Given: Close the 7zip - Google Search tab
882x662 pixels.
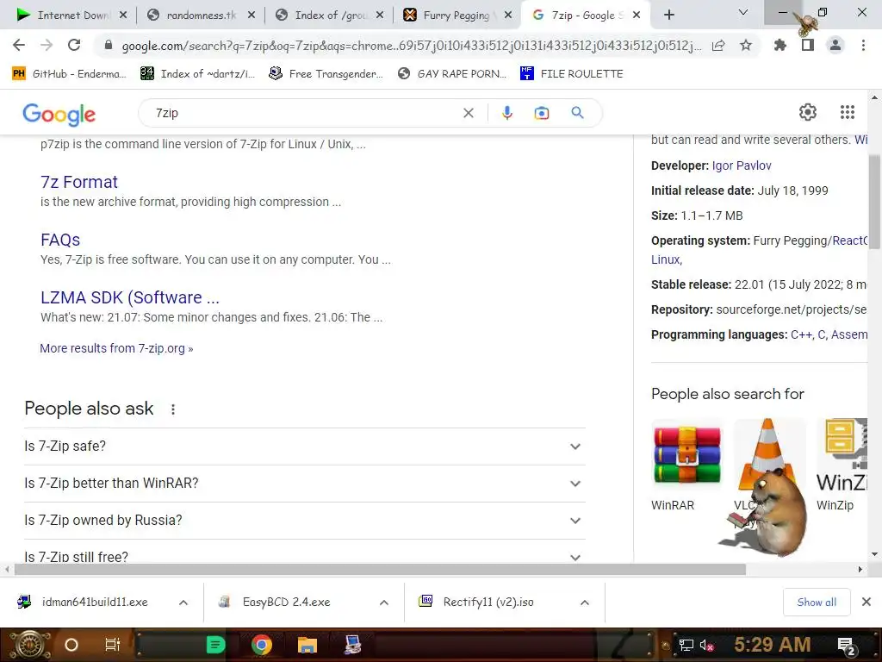Looking at the screenshot, I should (x=637, y=16).
